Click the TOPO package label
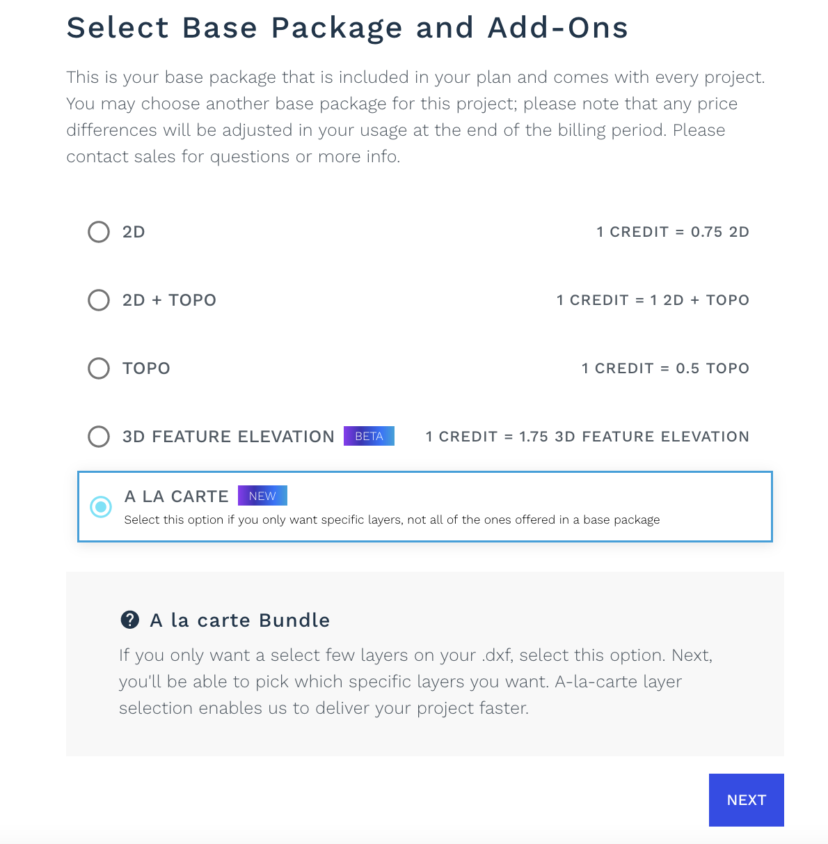Viewport: 828px width, 844px height. click(146, 368)
